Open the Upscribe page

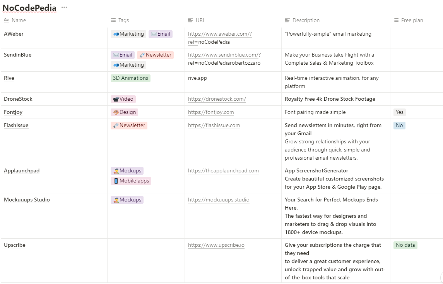(x=15, y=245)
